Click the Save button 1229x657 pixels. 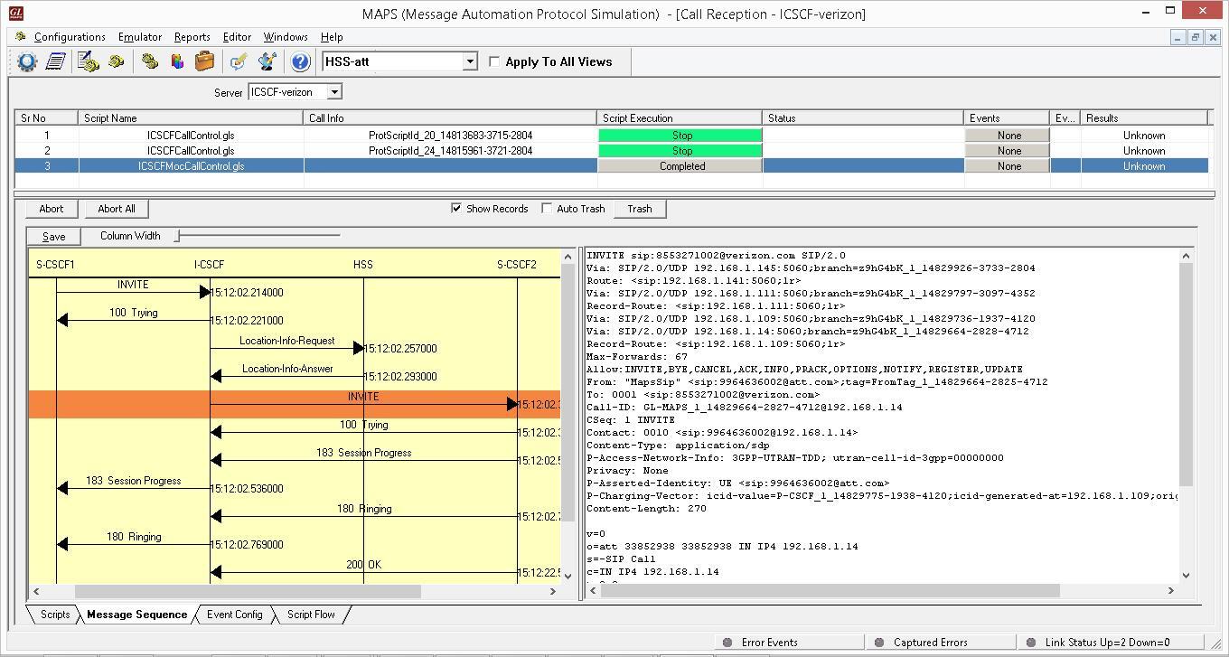click(x=53, y=237)
